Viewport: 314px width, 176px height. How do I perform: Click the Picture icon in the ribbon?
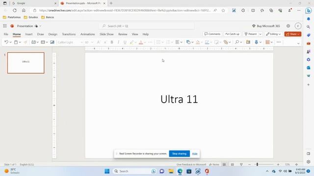[x=52, y=42]
